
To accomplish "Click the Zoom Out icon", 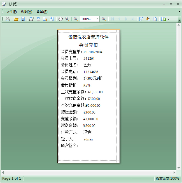I will [x=76, y=19].
